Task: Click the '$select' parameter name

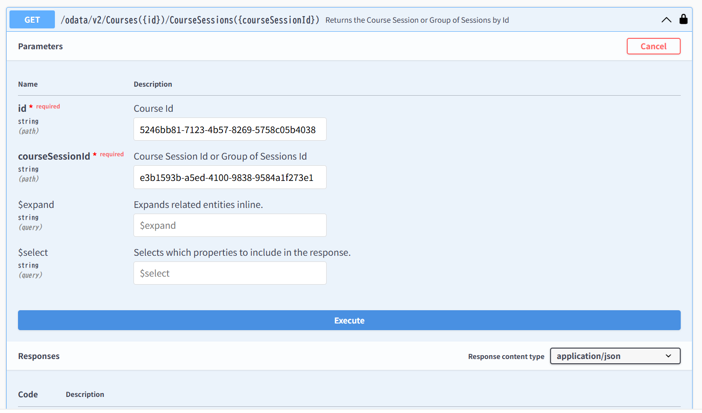Action: (33, 252)
